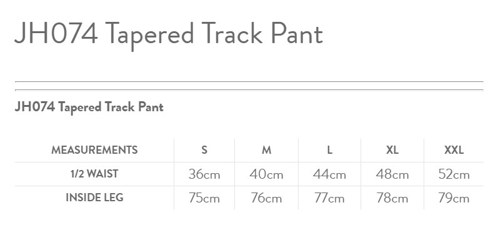Click the 36cm waist value
Screen dimensions: 488x240
pos(204,174)
